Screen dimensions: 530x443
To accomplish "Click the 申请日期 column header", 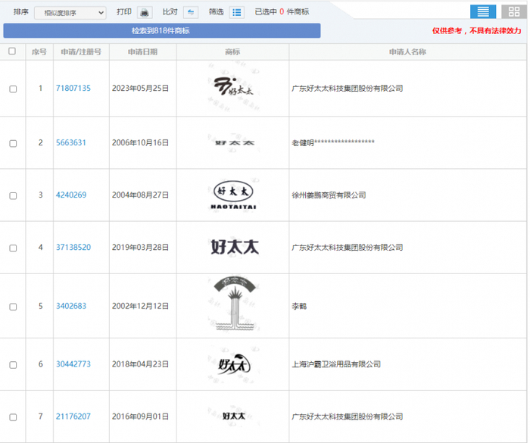I will pyautogui.click(x=142, y=52).
